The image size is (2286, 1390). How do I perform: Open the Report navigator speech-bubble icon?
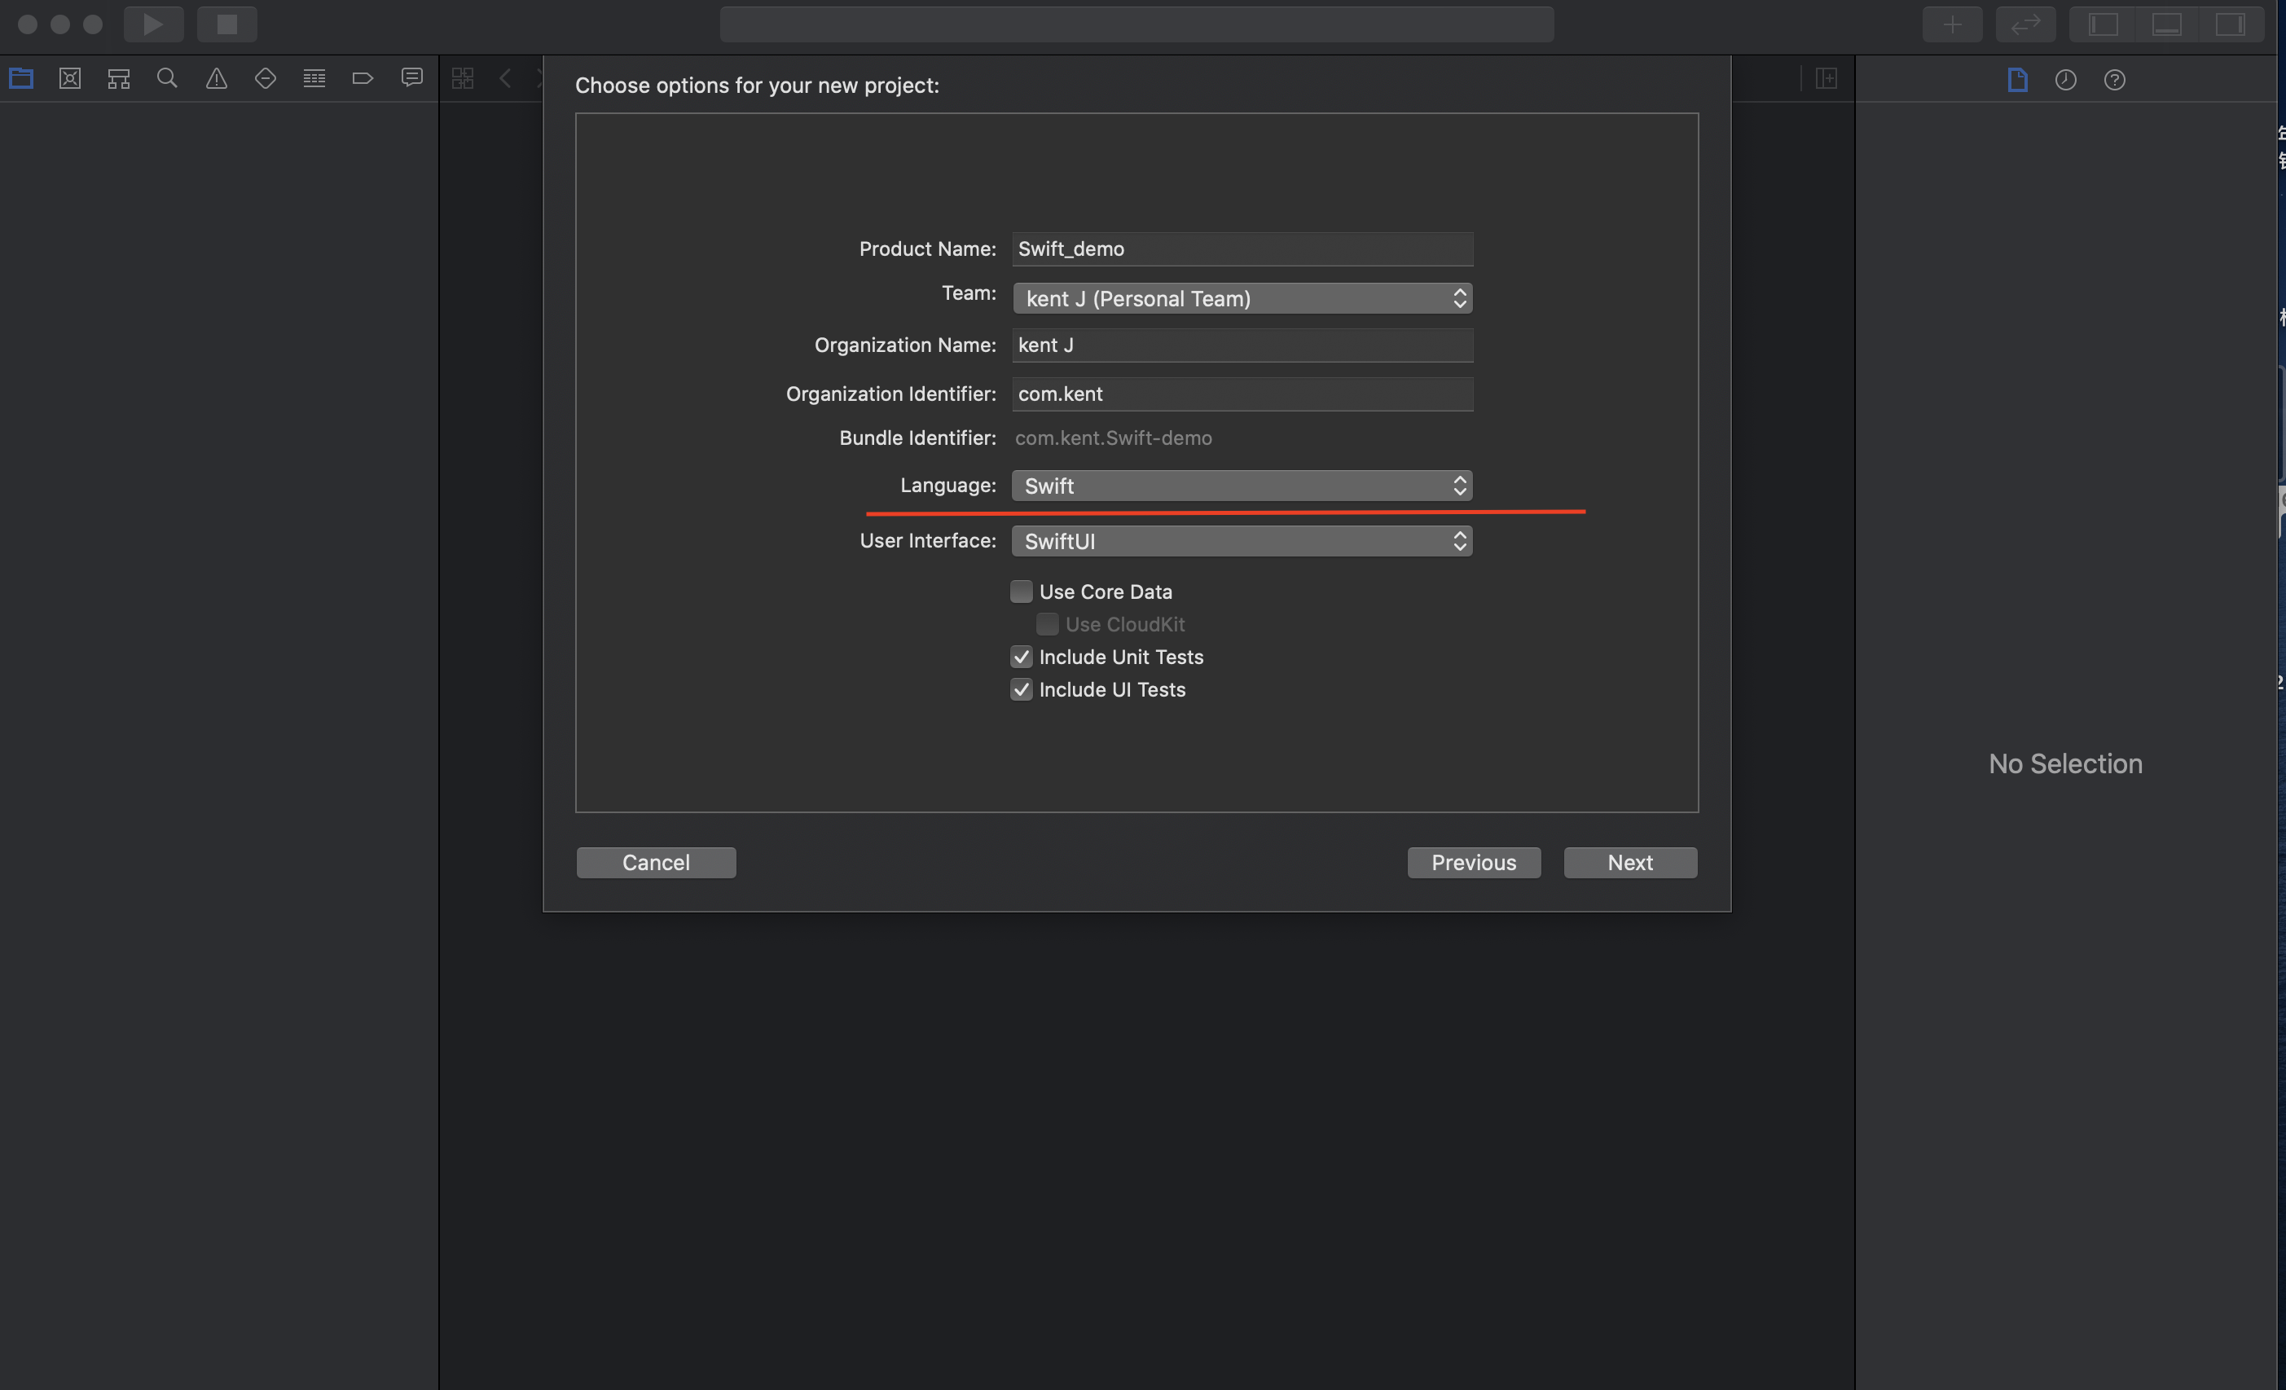pyautogui.click(x=412, y=79)
